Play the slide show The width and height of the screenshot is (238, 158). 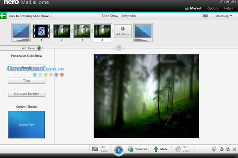(118, 150)
